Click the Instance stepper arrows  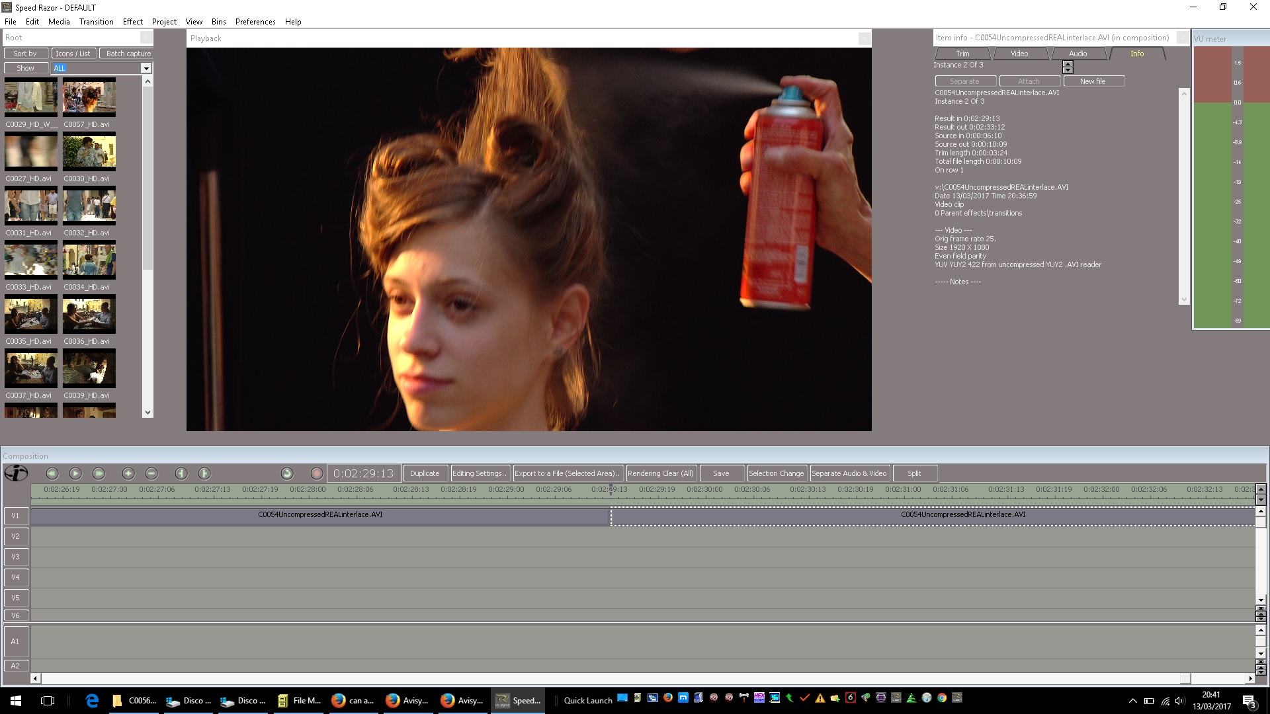(1068, 67)
